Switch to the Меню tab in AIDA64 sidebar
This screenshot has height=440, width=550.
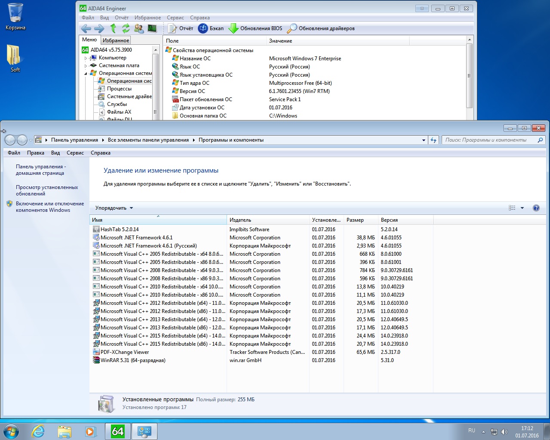pyautogui.click(x=89, y=40)
